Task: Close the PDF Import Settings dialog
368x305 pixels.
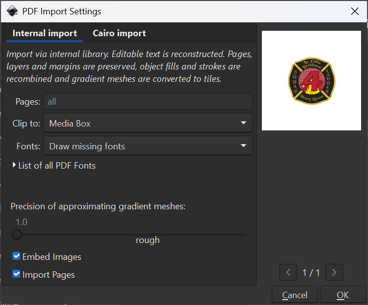Action: 355,11
